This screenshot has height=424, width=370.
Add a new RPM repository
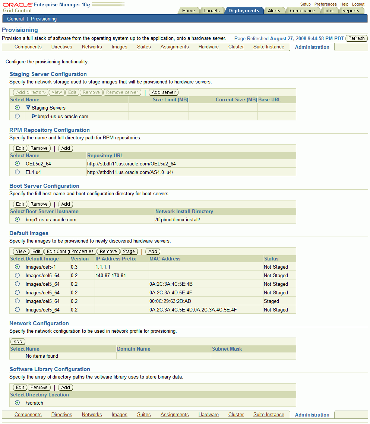(x=66, y=148)
